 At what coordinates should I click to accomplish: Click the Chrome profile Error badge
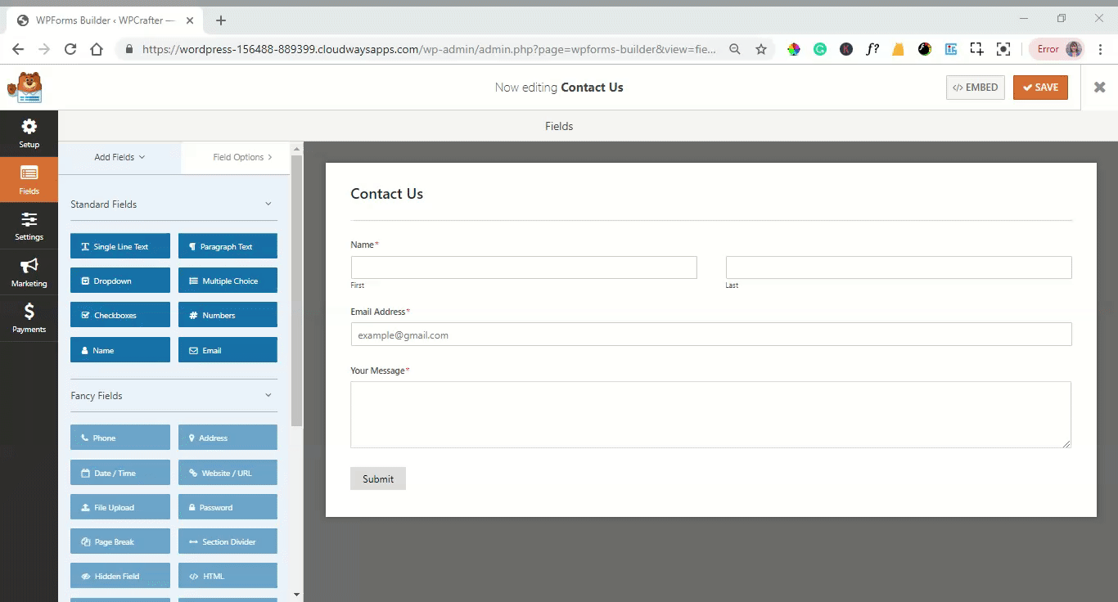point(1057,49)
